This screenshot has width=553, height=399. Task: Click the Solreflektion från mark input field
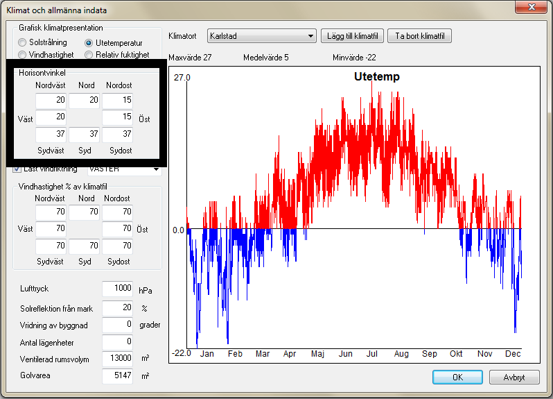(117, 308)
